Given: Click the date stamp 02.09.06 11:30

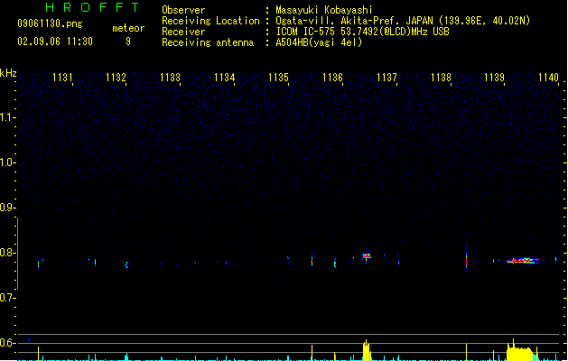Looking at the screenshot, I should [x=55, y=42].
